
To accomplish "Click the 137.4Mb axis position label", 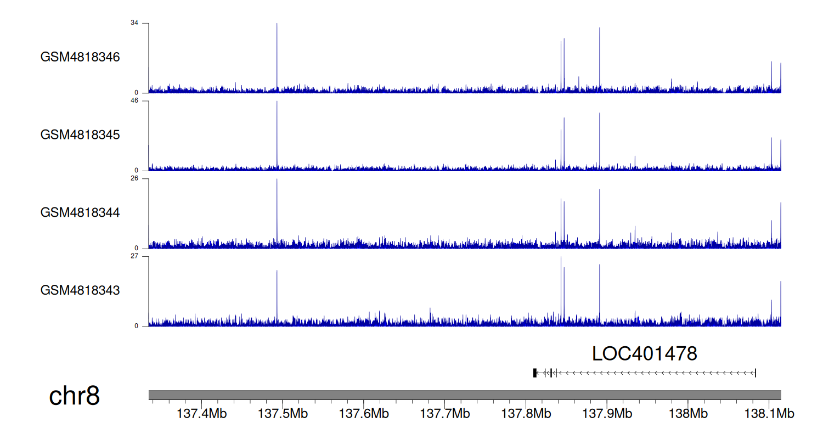I will 202,413.
